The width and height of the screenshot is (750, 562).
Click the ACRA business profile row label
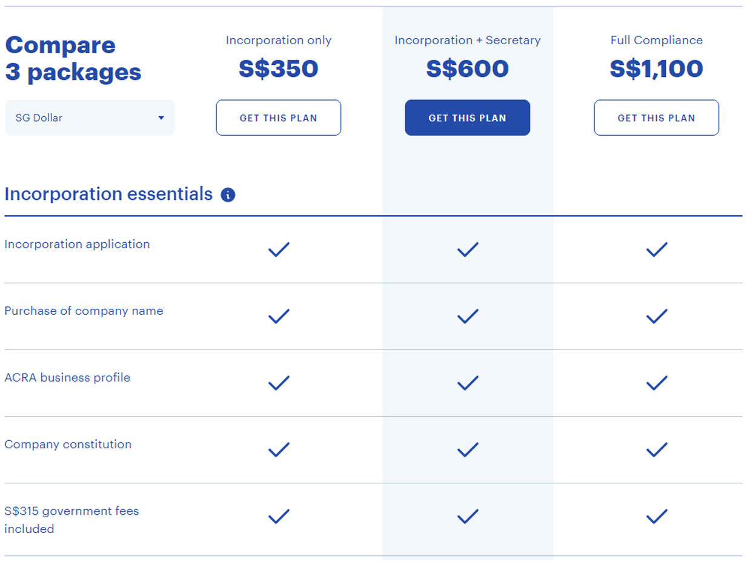point(67,378)
